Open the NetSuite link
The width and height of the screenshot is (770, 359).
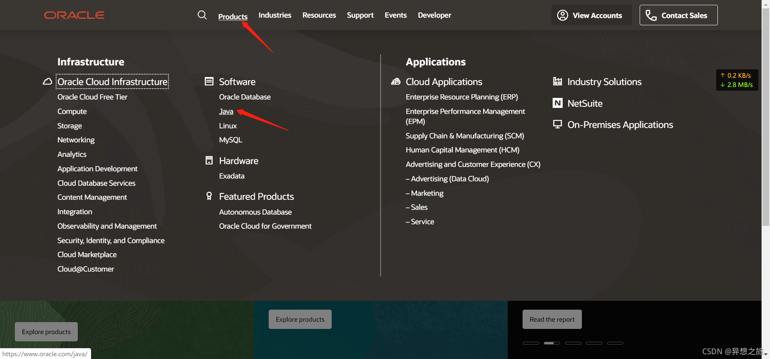[x=585, y=103]
